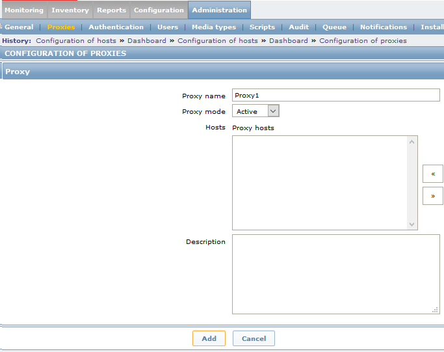Open Media types submenu
Viewport: 444px width, 352px height.
coord(214,27)
